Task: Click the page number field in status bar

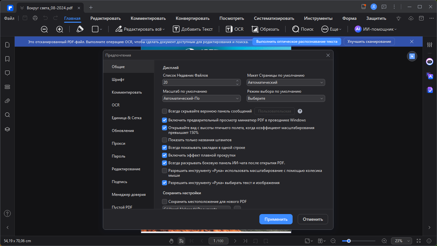Action: pyautogui.click(x=218, y=241)
